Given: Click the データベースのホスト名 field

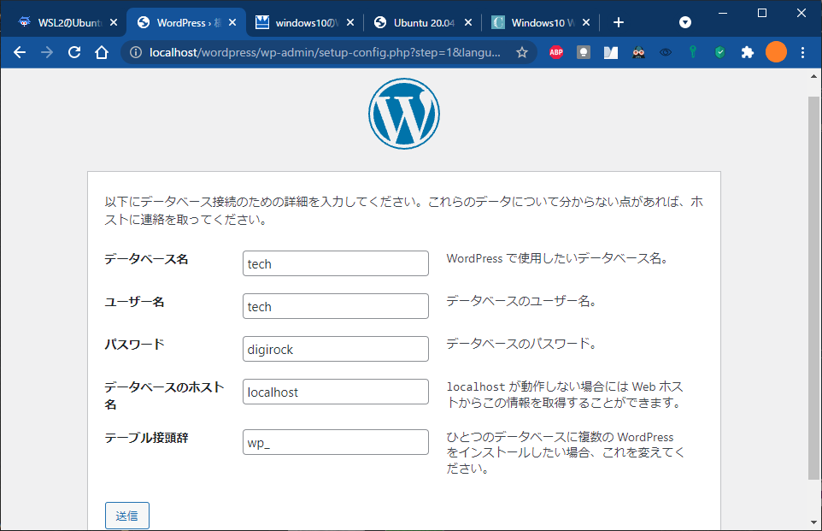Looking at the screenshot, I should click(x=336, y=392).
